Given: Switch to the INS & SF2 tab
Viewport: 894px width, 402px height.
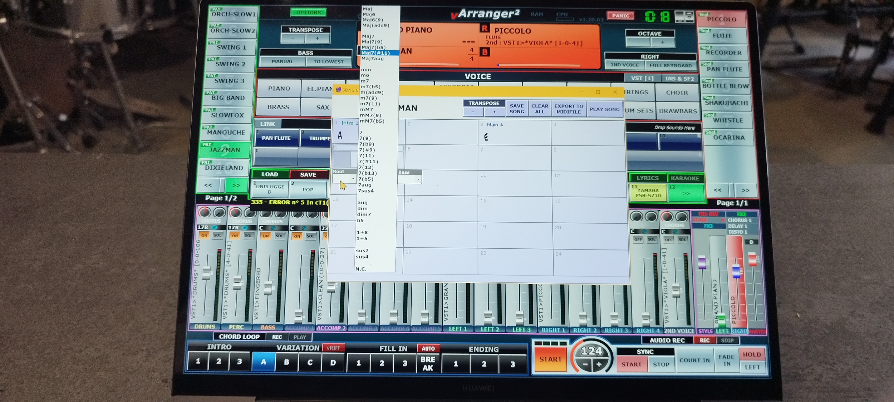Looking at the screenshot, I should pyautogui.click(x=679, y=79).
